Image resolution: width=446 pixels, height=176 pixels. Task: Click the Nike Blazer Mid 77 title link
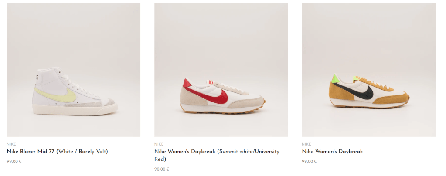click(x=58, y=152)
